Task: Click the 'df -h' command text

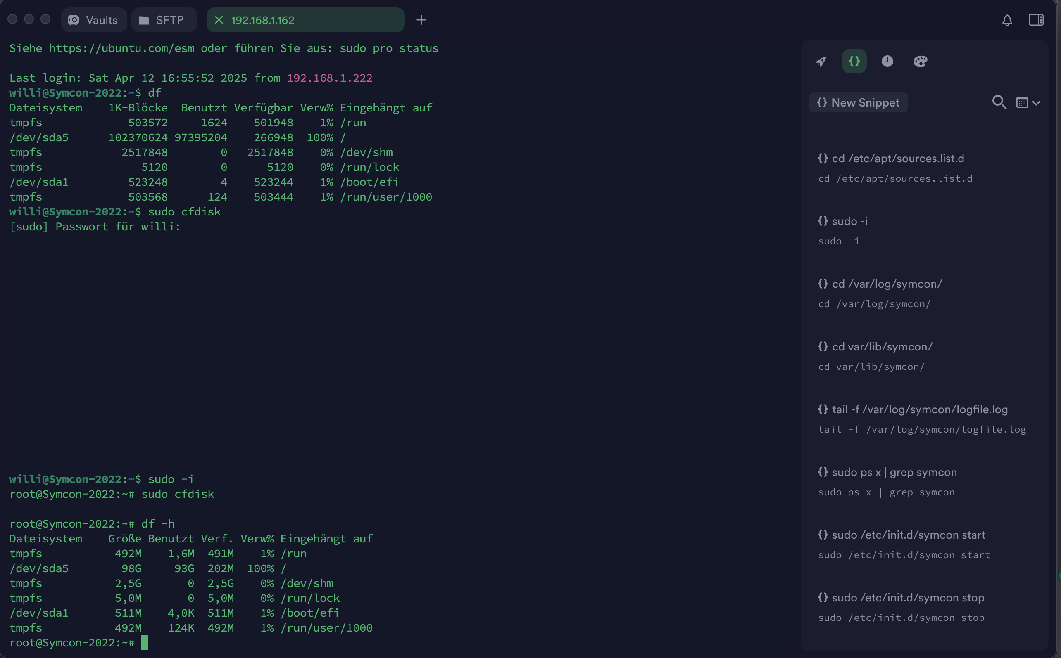Action: point(158,523)
